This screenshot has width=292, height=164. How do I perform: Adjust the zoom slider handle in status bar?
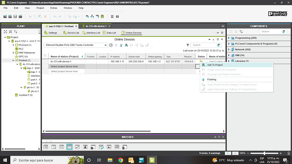coord(264,153)
